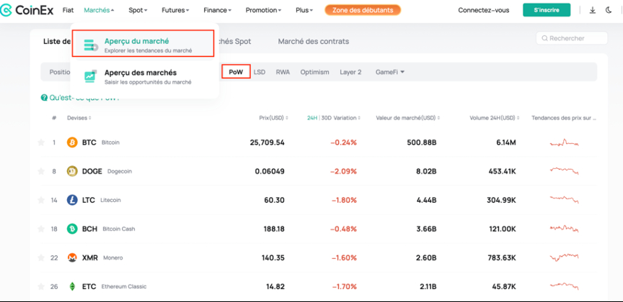Click the Litecoin coin icon
This screenshot has height=302, width=623.
pos(72,200)
